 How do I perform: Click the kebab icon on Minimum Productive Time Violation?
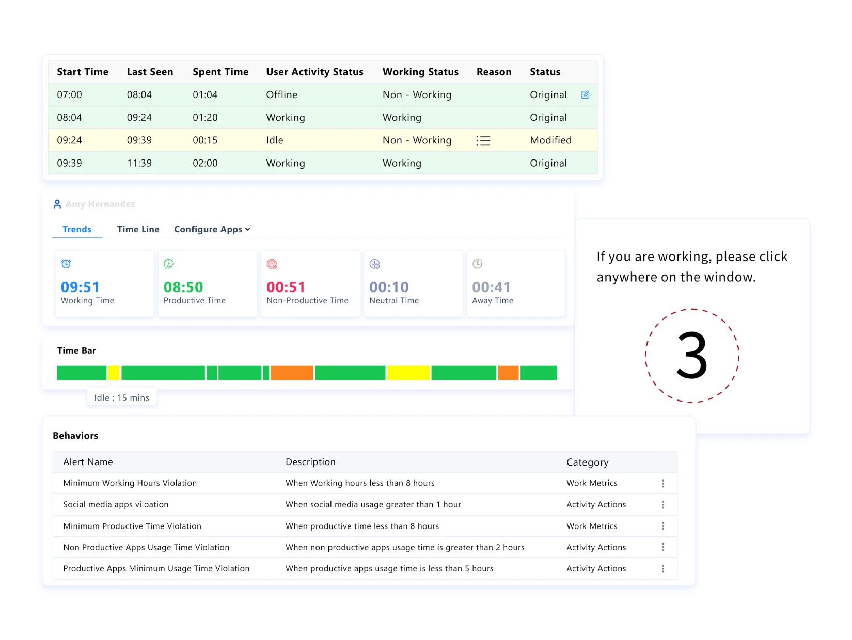coord(663,526)
